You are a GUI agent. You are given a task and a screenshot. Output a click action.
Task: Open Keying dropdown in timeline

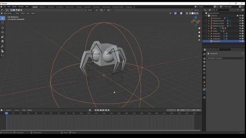coord(17,110)
